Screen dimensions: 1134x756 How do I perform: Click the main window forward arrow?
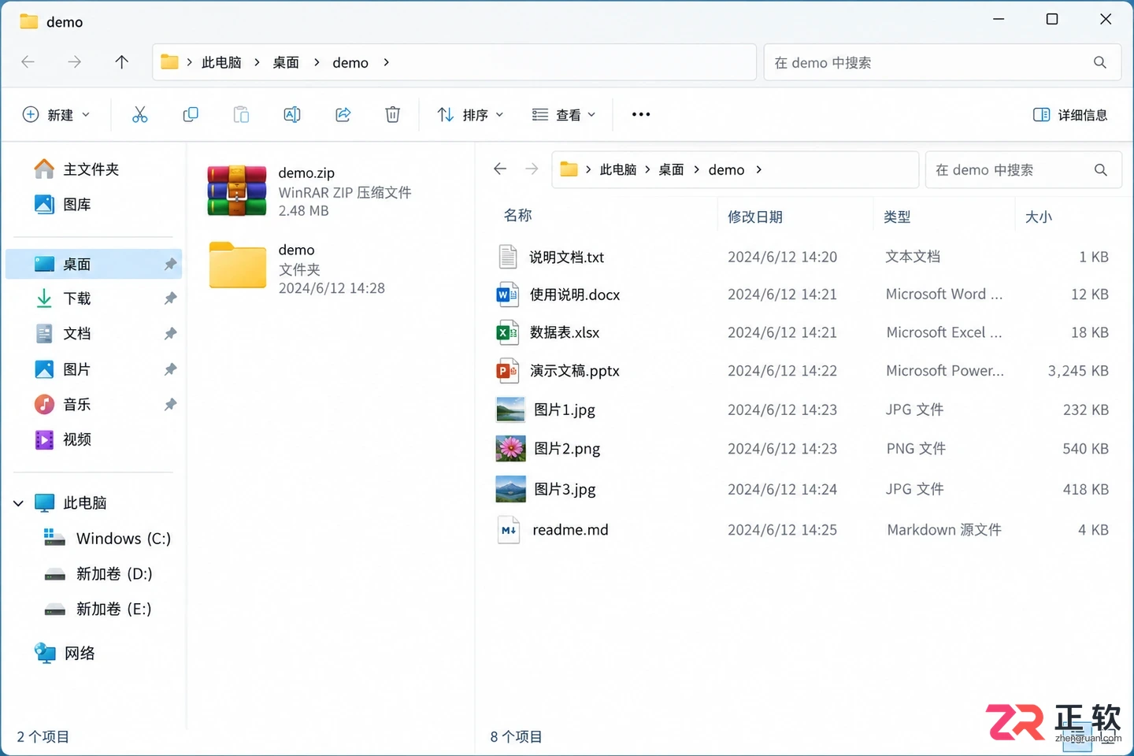pos(75,62)
